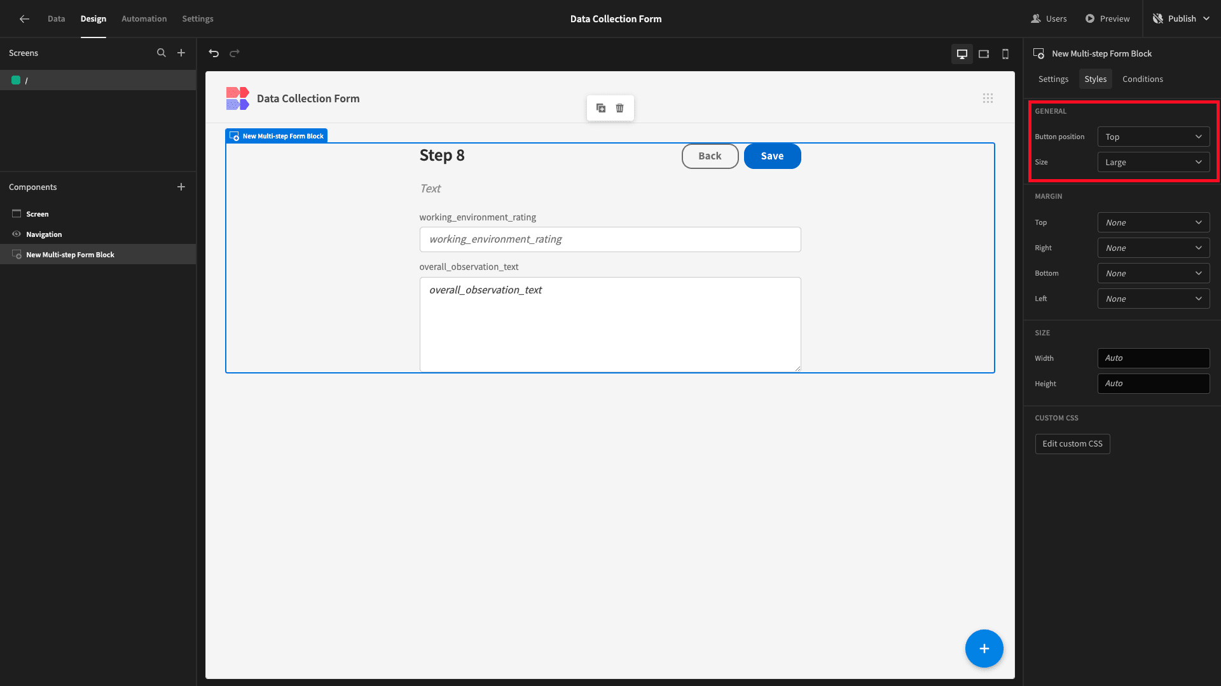Select the root screen entry
Image resolution: width=1221 pixels, height=686 pixels.
(x=98, y=80)
